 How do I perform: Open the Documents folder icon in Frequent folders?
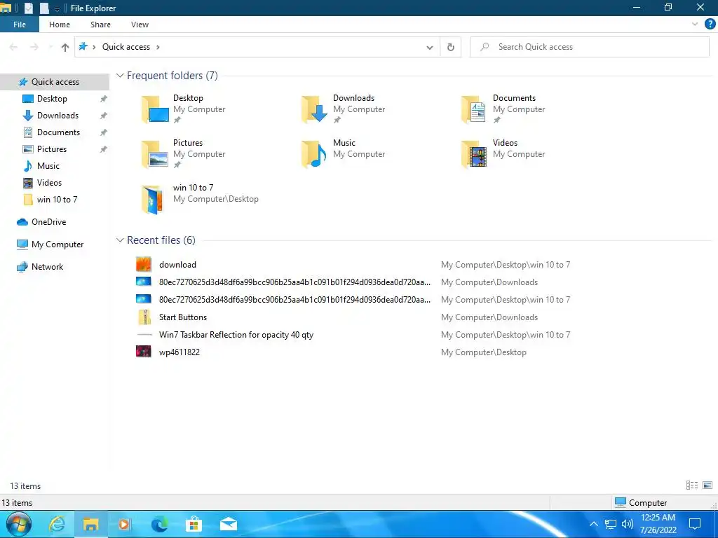(x=474, y=109)
